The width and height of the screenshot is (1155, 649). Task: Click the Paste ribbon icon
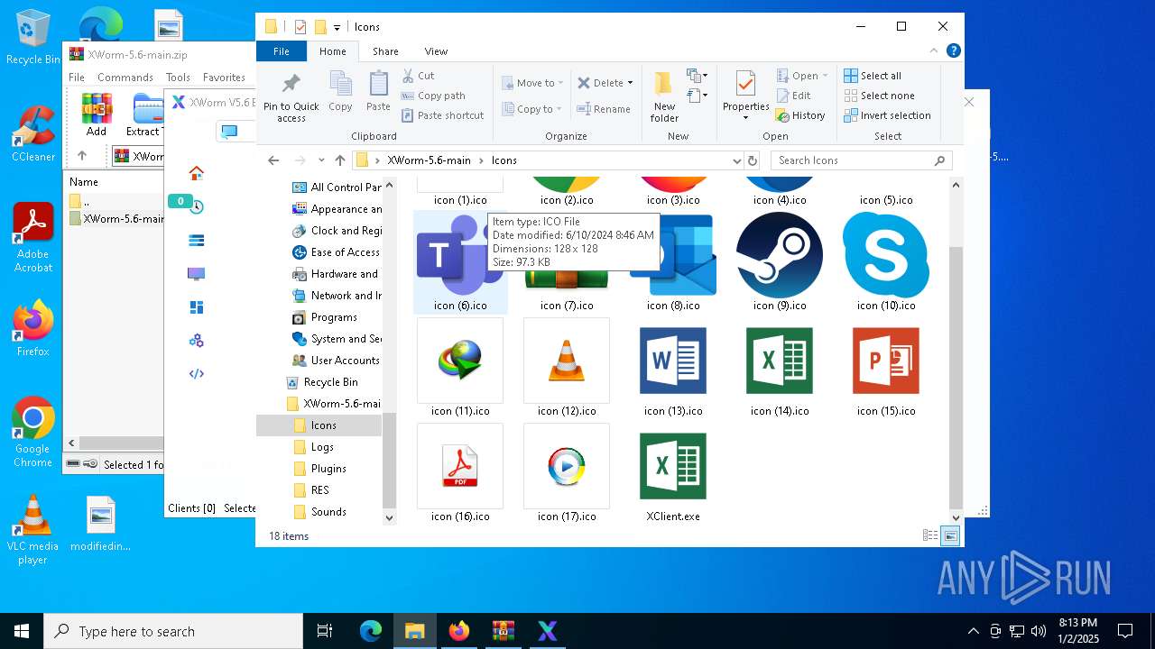(378, 92)
